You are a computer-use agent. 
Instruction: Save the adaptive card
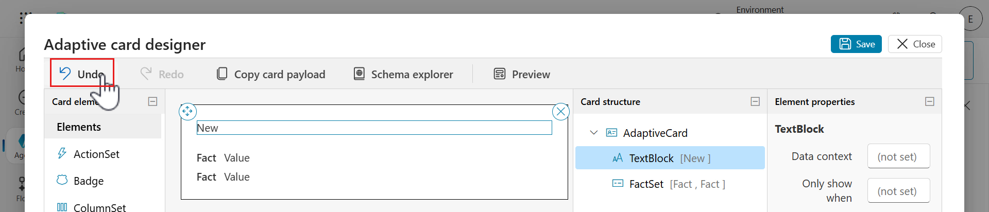856,44
